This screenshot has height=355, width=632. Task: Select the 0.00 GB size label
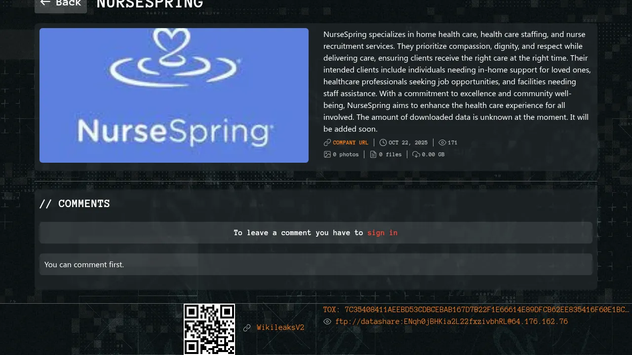[x=433, y=154]
